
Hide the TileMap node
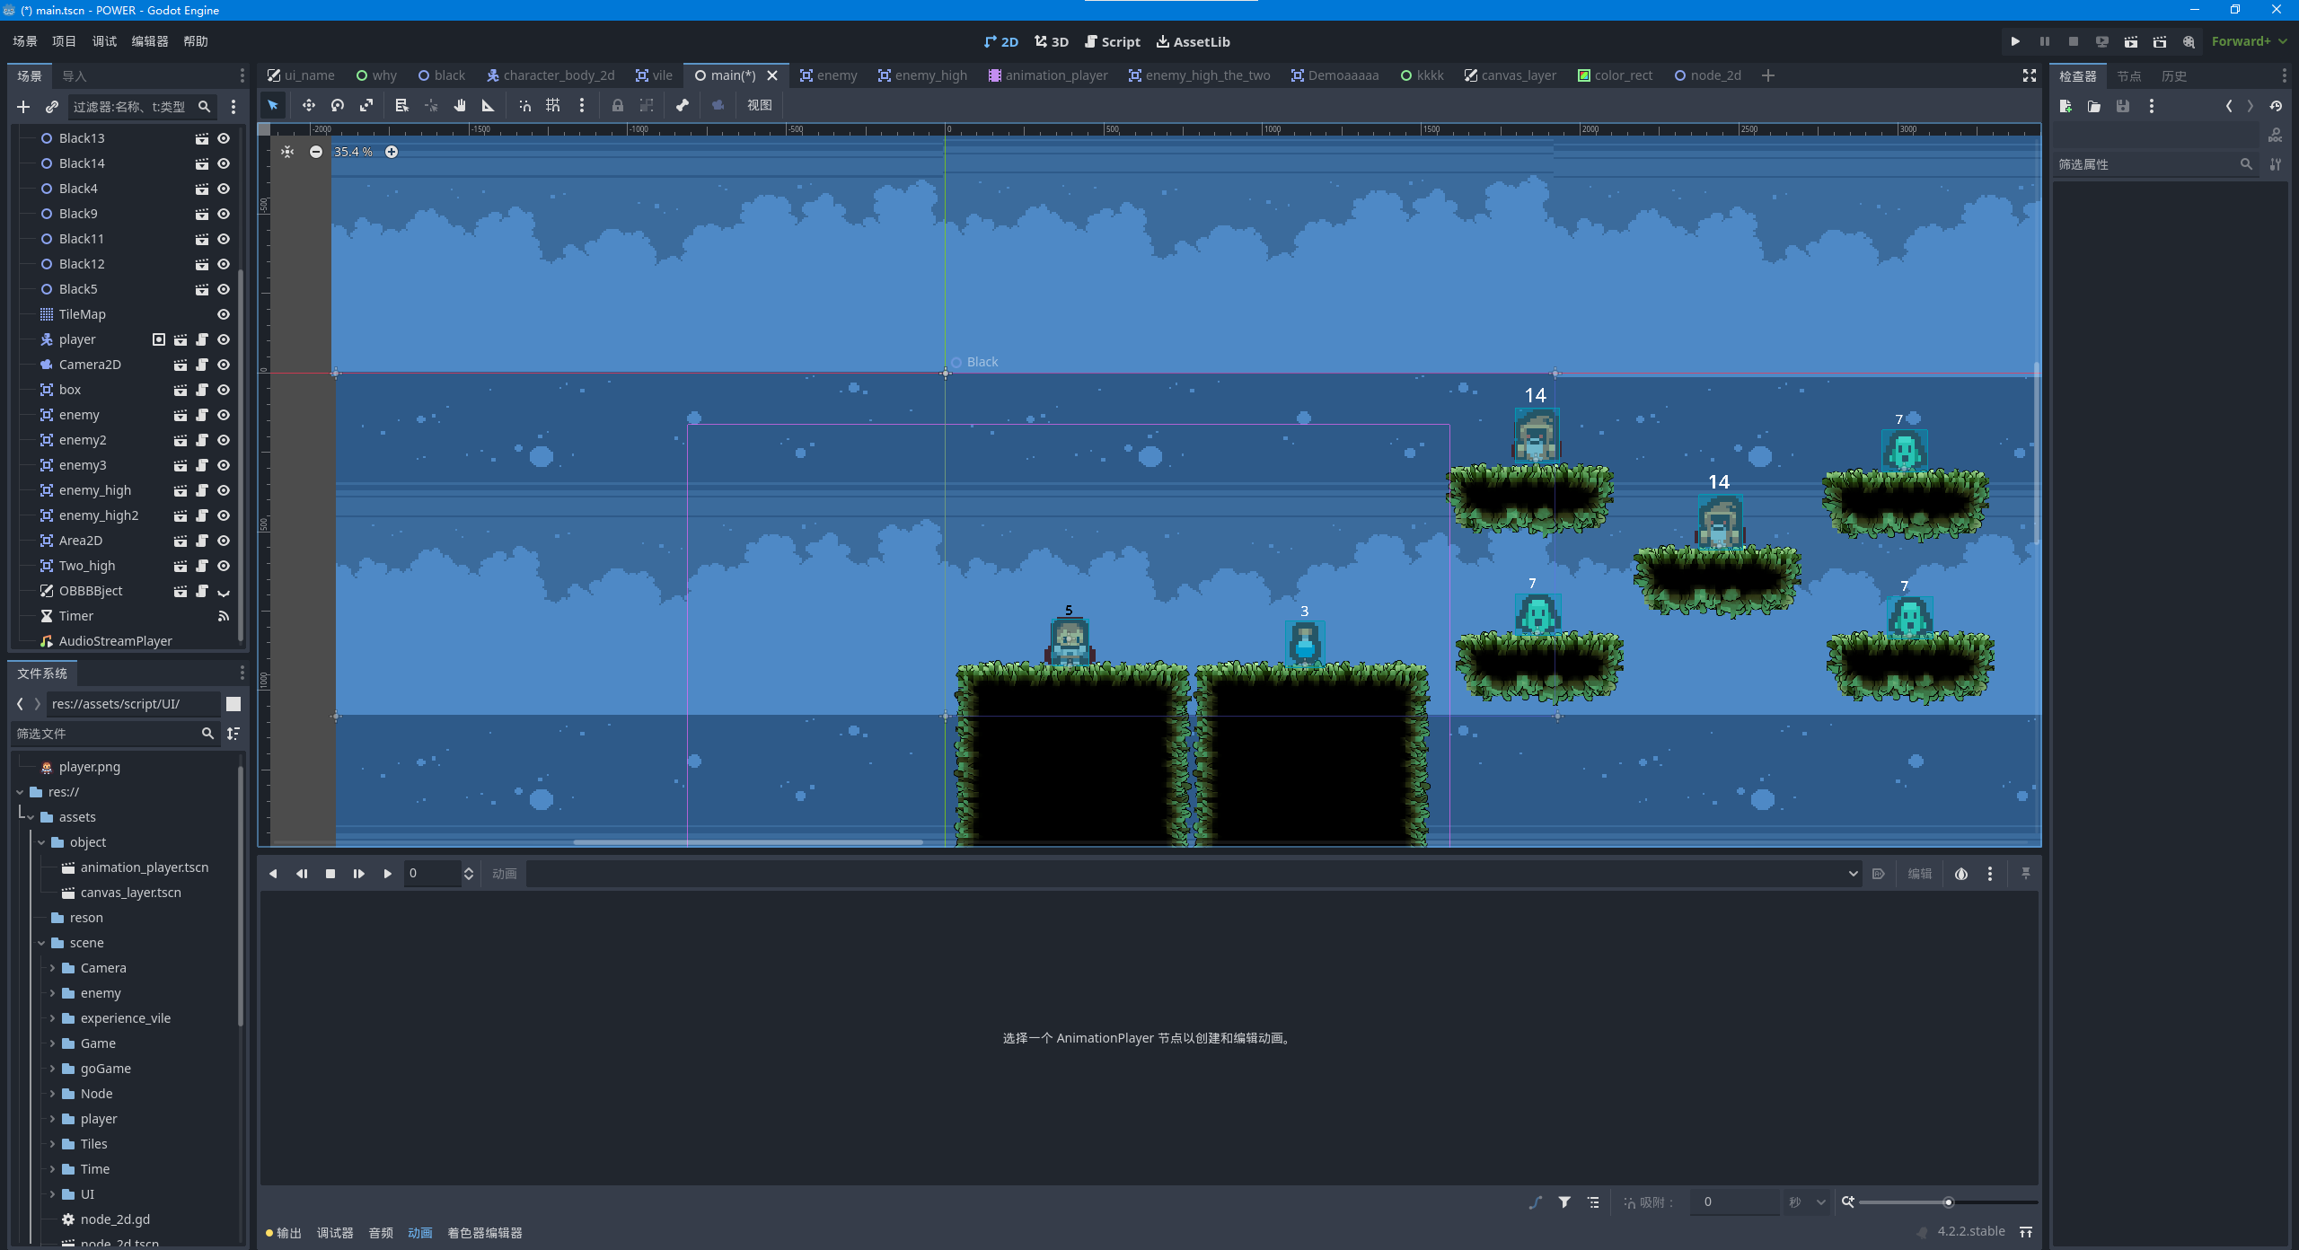[x=224, y=314]
